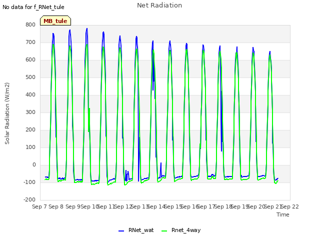
Task: Click the Sep 22 x-axis date label
Action: [x=290, y=206]
